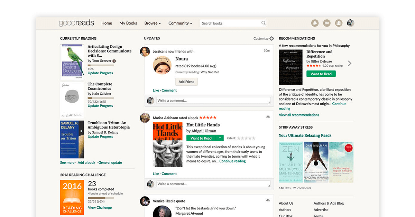Open the My Books menu item
415x217 pixels.
pyautogui.click(x=128, y=23)
